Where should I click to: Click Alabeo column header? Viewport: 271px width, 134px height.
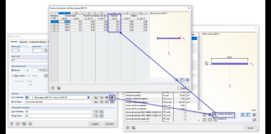tap(134, 16)
